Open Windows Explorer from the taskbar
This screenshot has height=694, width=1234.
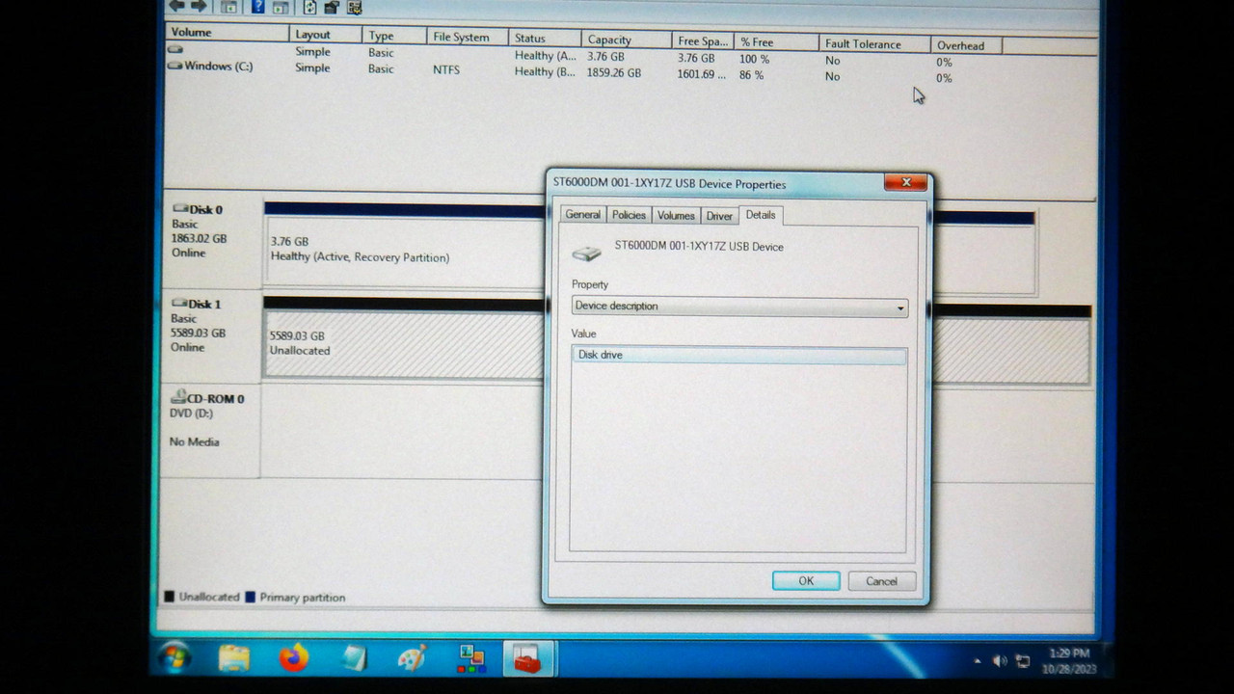[x=234, y=658]
